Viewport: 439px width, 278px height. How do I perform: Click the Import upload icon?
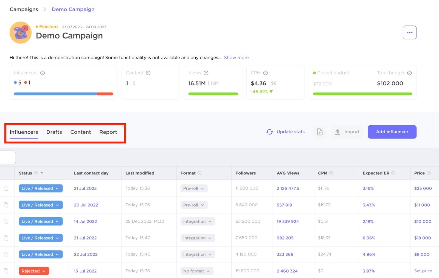pos(337,132)
